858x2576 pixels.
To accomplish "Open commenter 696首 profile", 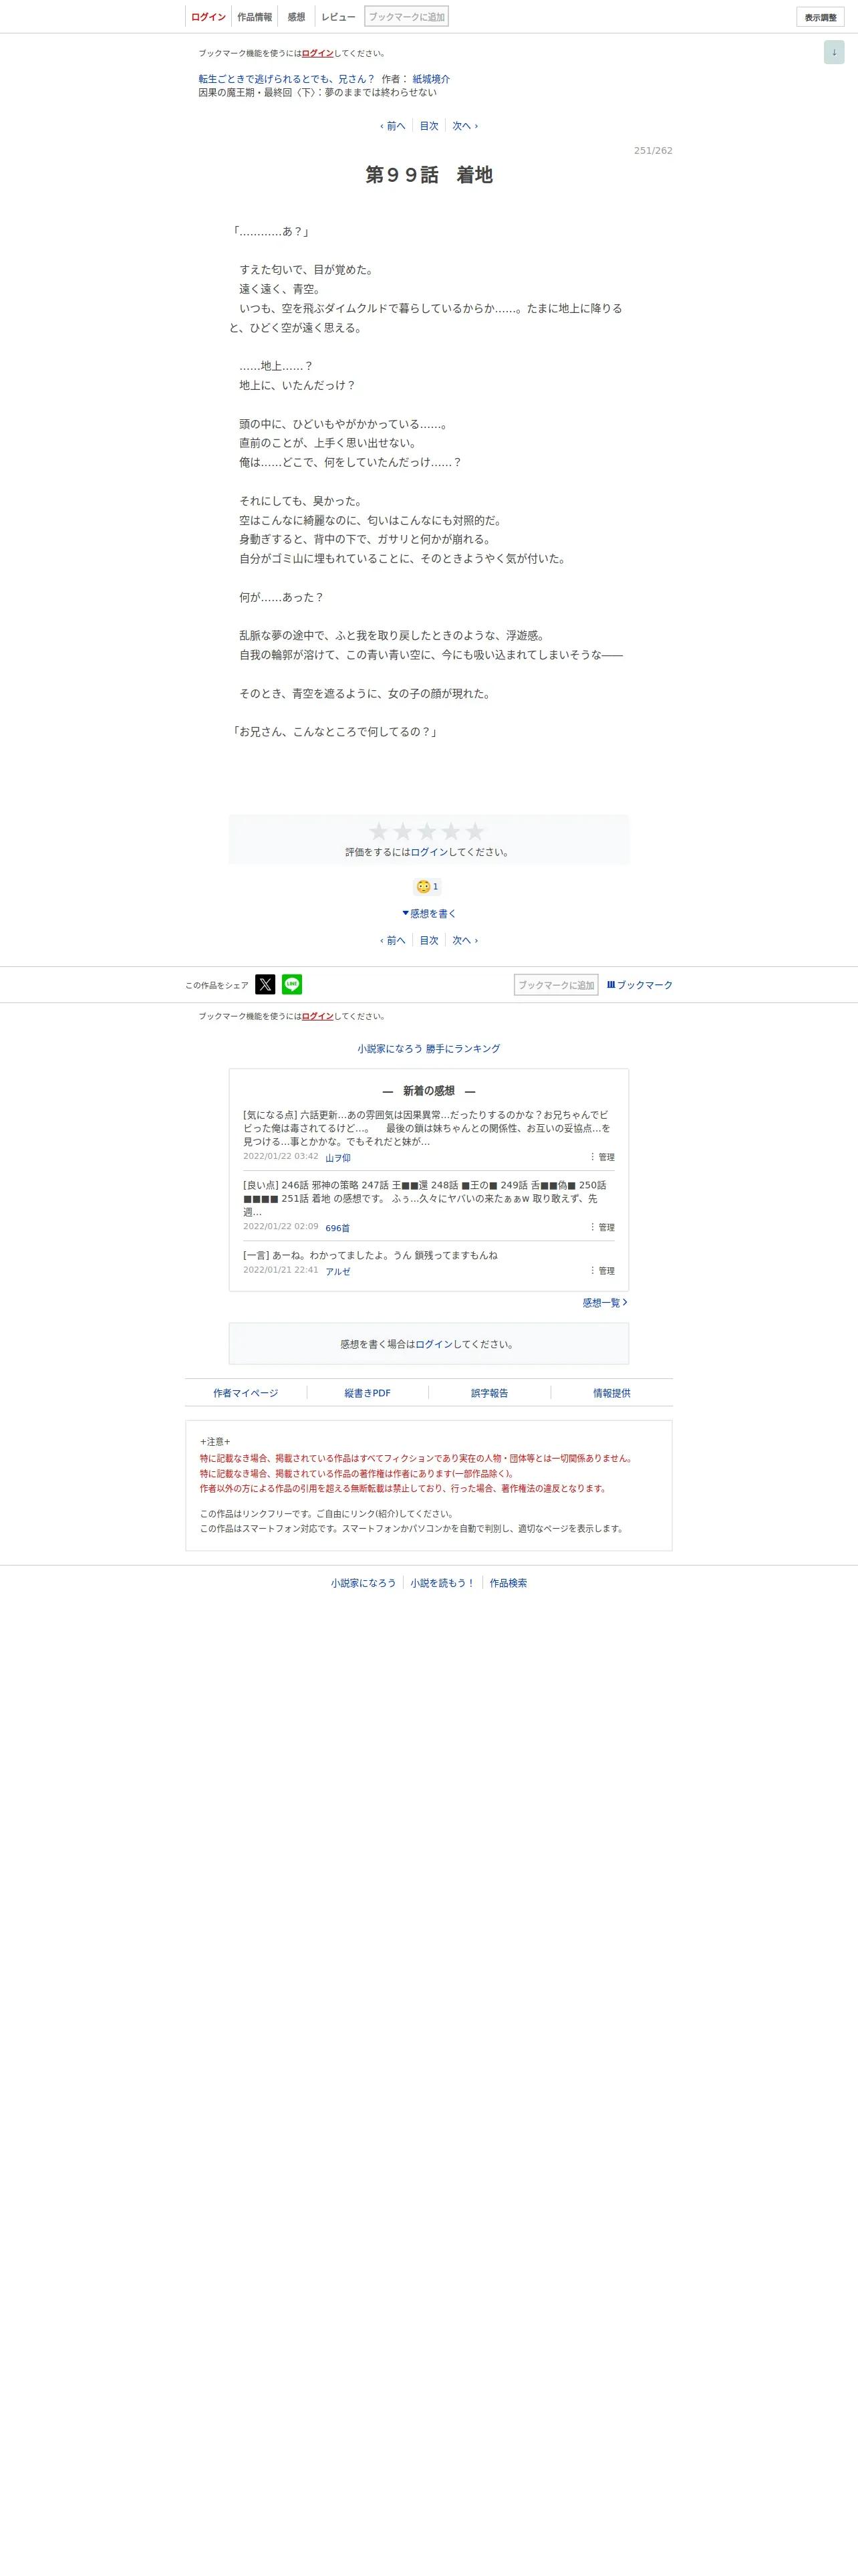I will pyautogui.click(x=337, y=1228).
